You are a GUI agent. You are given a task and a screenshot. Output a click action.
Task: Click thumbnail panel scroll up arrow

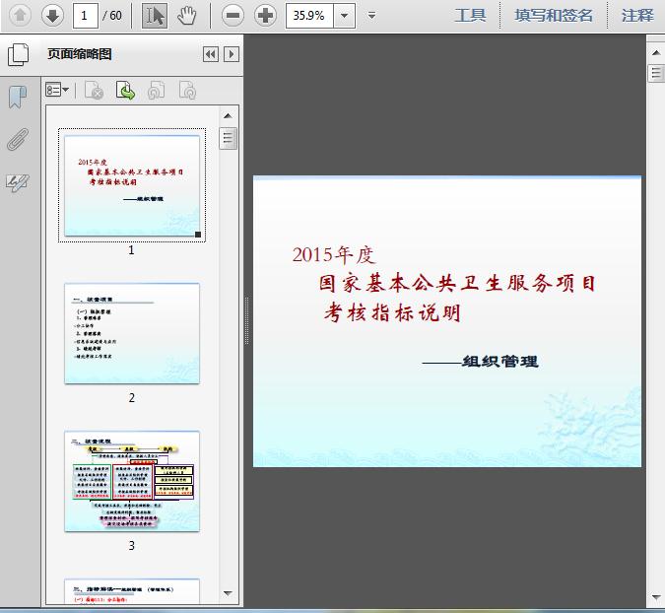[x=228, y=116]
